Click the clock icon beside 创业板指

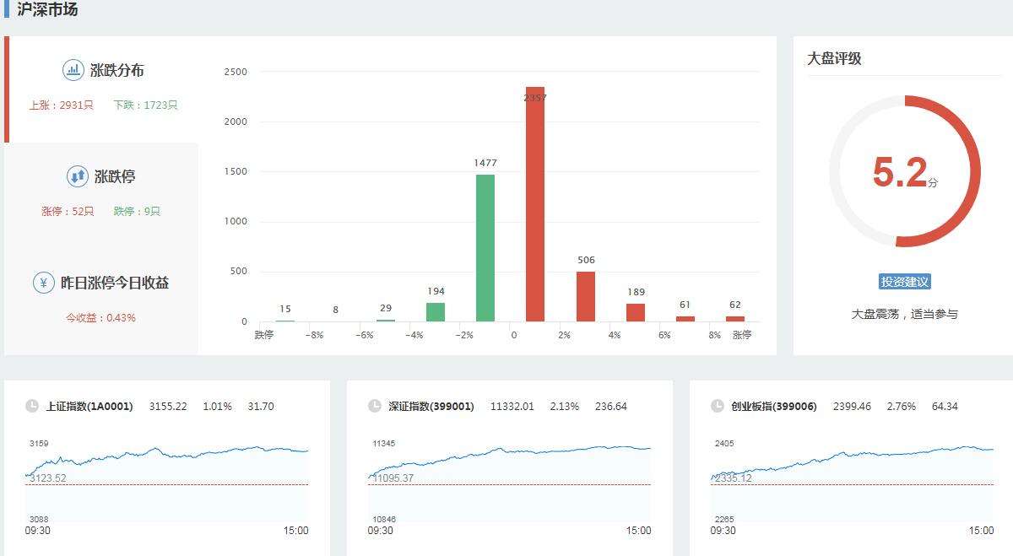[718, 406]
